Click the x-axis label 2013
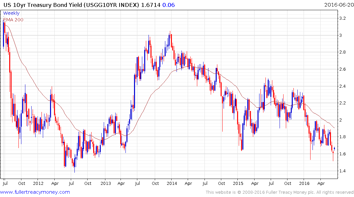354x197 pixels. click(106, 183)
